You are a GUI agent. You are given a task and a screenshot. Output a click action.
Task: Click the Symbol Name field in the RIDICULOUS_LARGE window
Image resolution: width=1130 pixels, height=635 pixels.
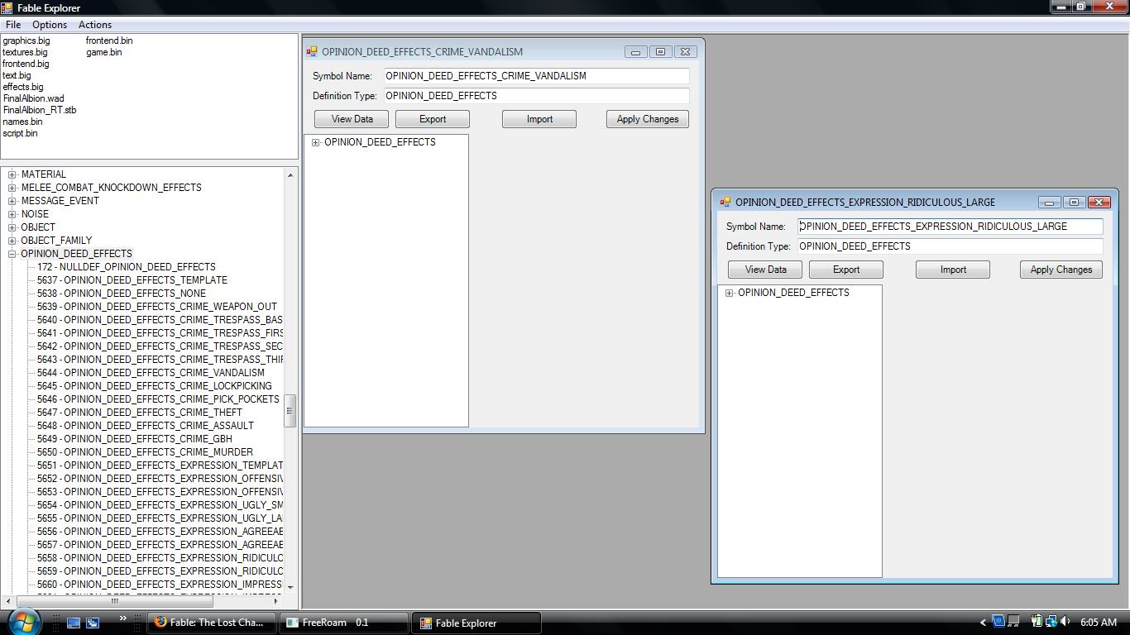click(950, 227)
